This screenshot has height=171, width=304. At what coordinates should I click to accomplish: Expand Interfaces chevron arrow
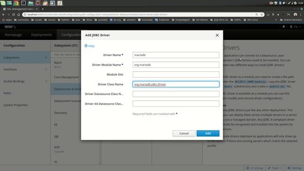(47, 69)
